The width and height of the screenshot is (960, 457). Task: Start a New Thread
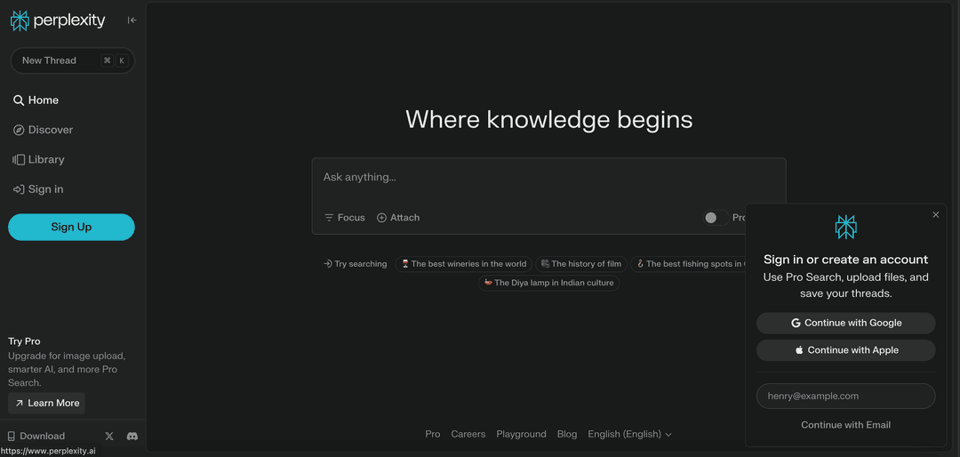[71, 60]
